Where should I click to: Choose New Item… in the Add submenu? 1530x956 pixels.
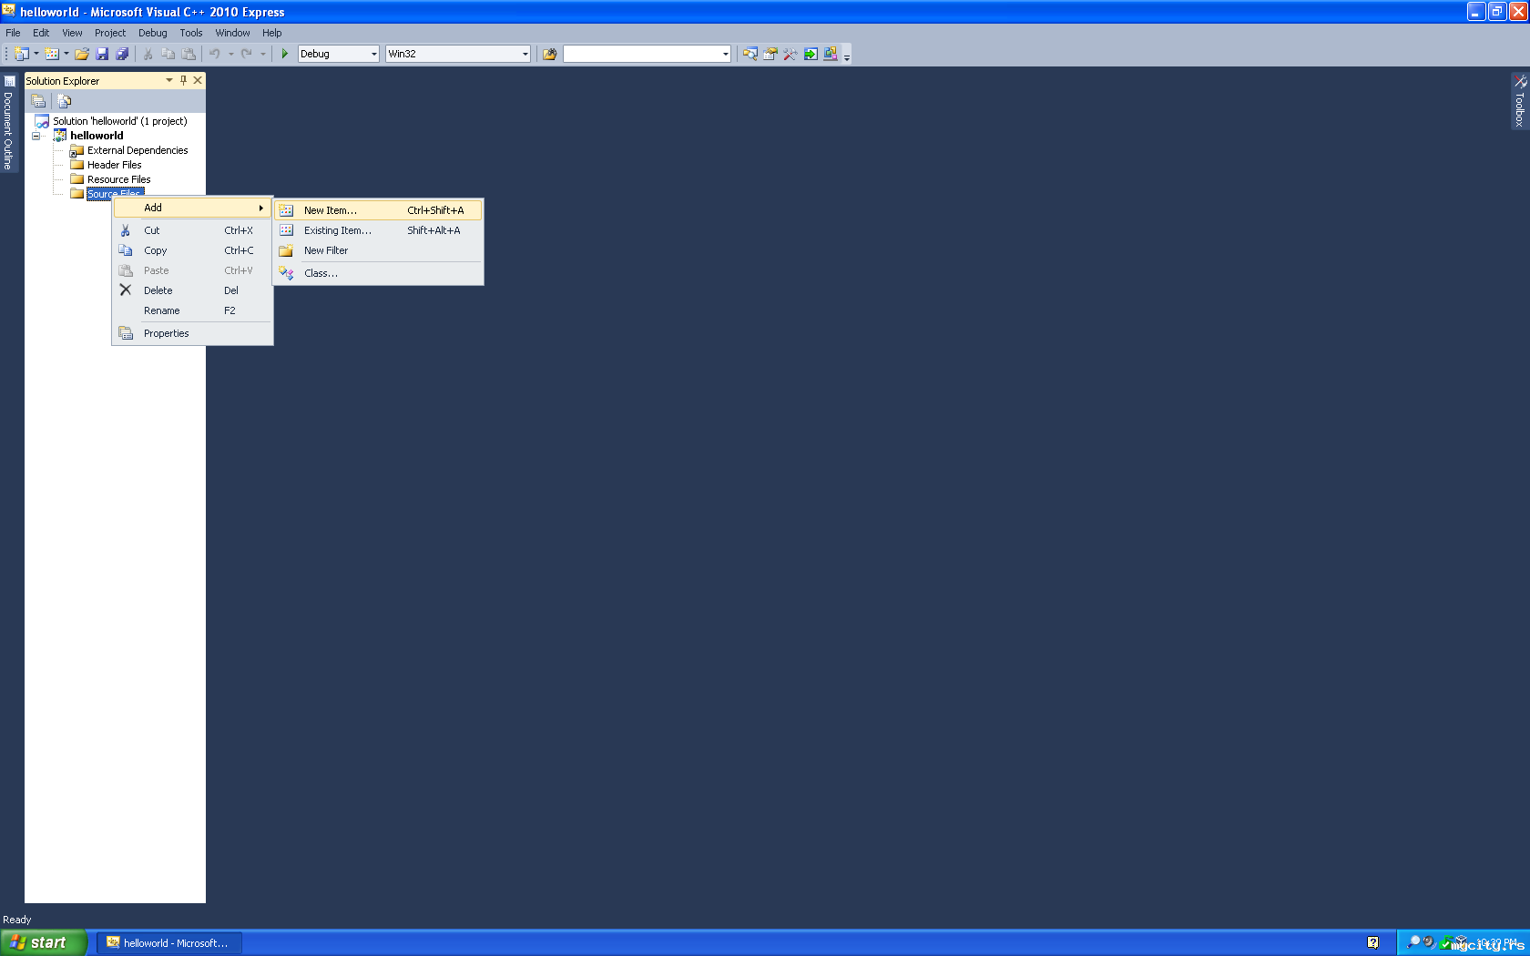pos(378,210)
